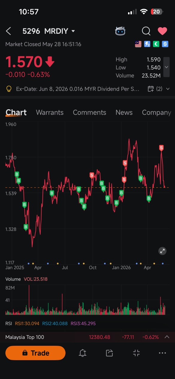Tap the Malaysia flag market icon
Screen dimensions: 175x379
click(x=138, y=44)
